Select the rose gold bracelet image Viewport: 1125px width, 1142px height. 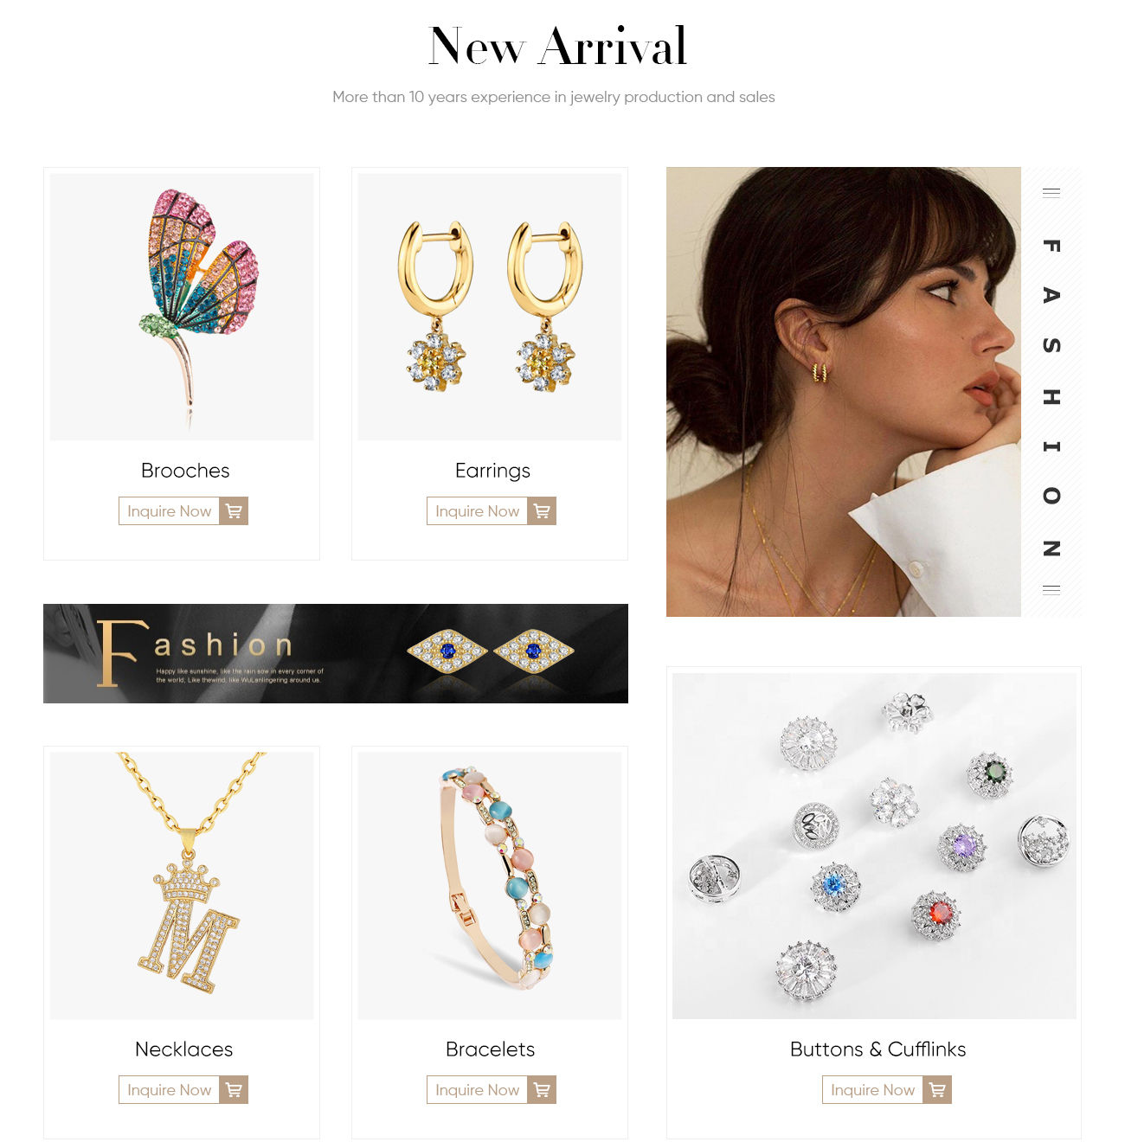click(x=490, y=886)
